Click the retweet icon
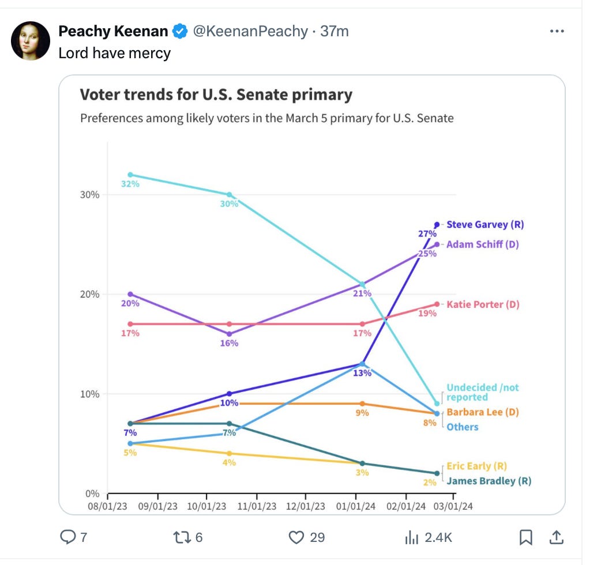 tap(181, 537)
